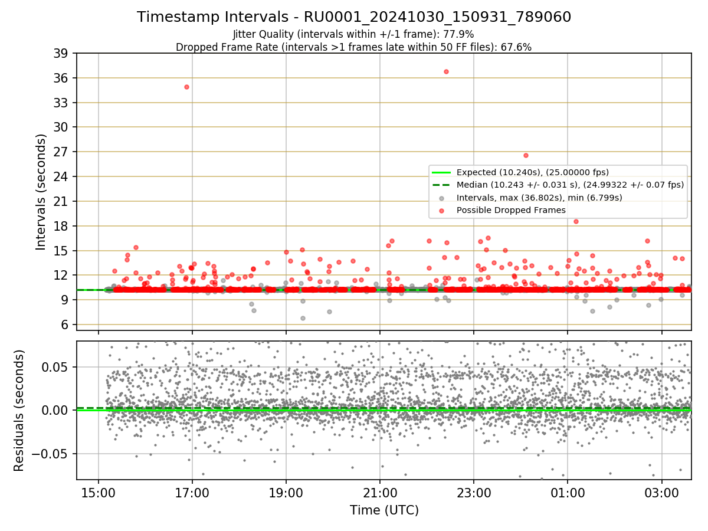
Task: Click the 'Intervals (seconds)' y-axis label
Action: [41, 192]
